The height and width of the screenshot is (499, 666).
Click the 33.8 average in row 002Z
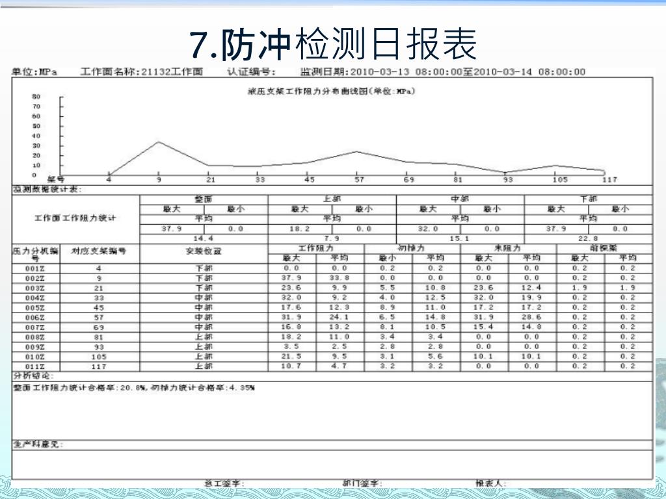pos(339,278)
